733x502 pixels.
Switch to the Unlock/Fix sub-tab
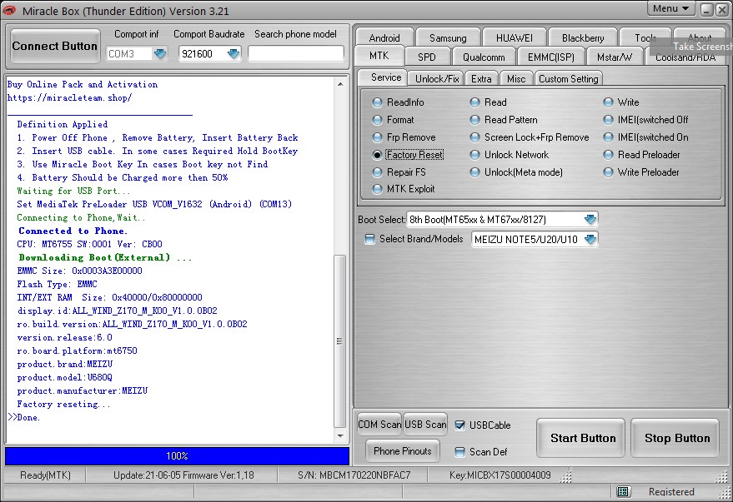click(437, 79)
